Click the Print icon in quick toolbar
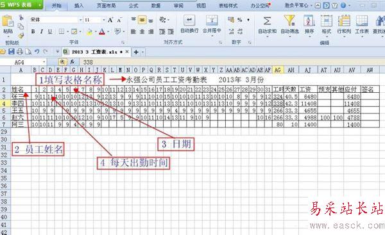Image resolution: width=385 pixels, height=235 pixels. [20, 52]
